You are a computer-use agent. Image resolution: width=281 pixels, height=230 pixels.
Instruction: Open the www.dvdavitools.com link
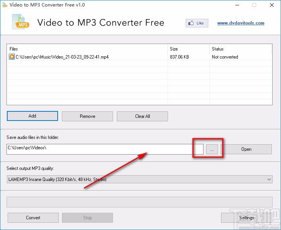(241, 23)
